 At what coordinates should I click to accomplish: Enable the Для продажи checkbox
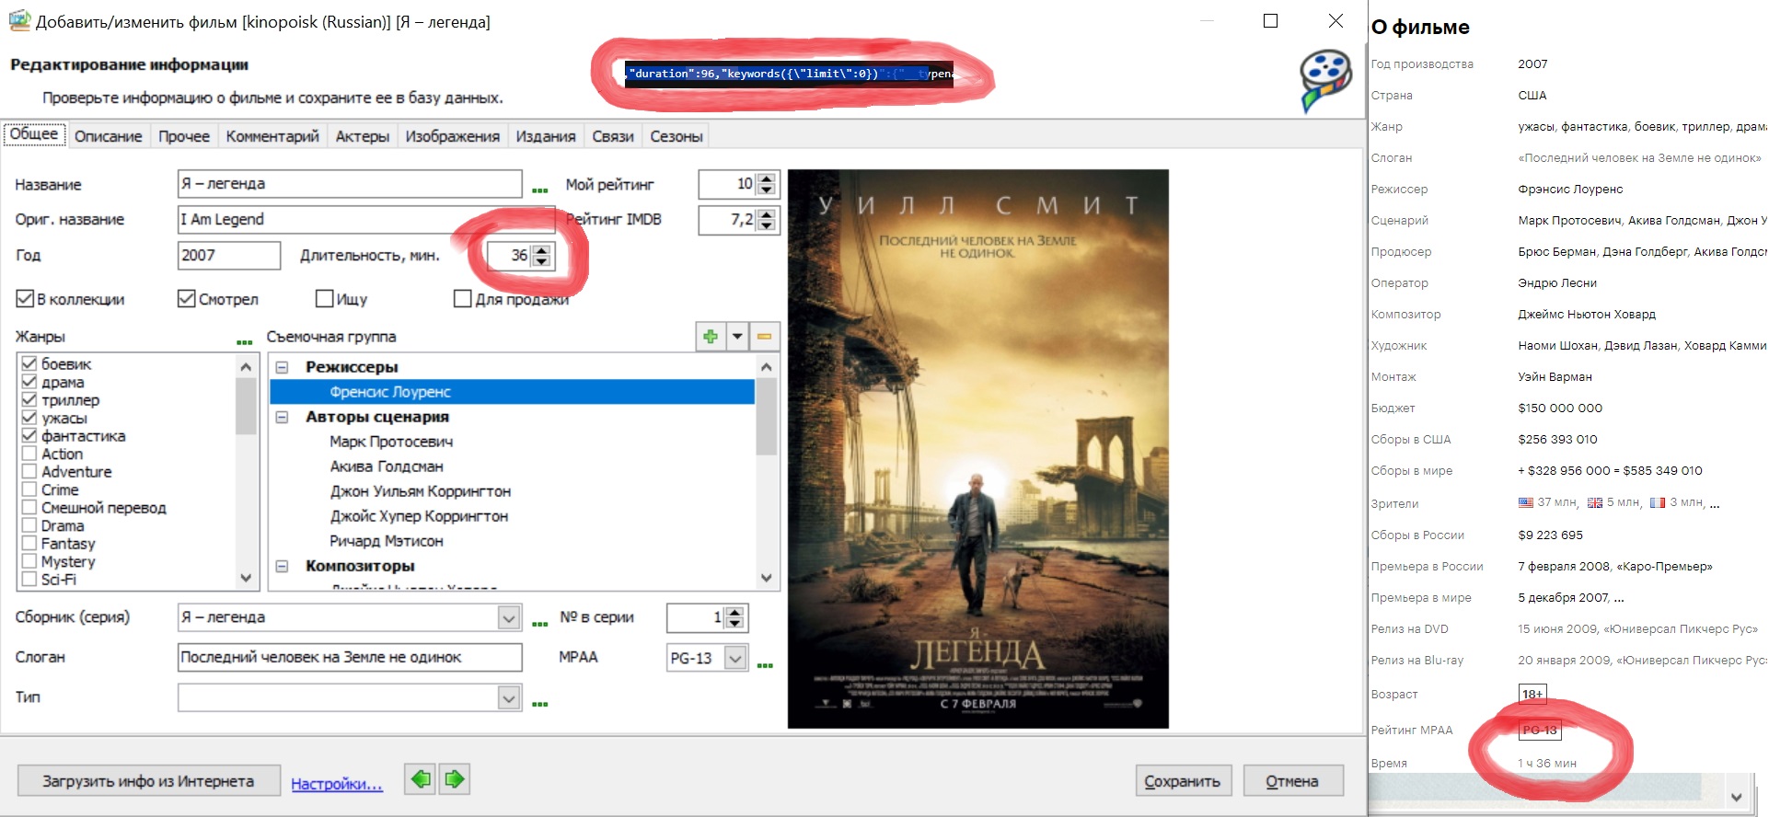[463, 299]
